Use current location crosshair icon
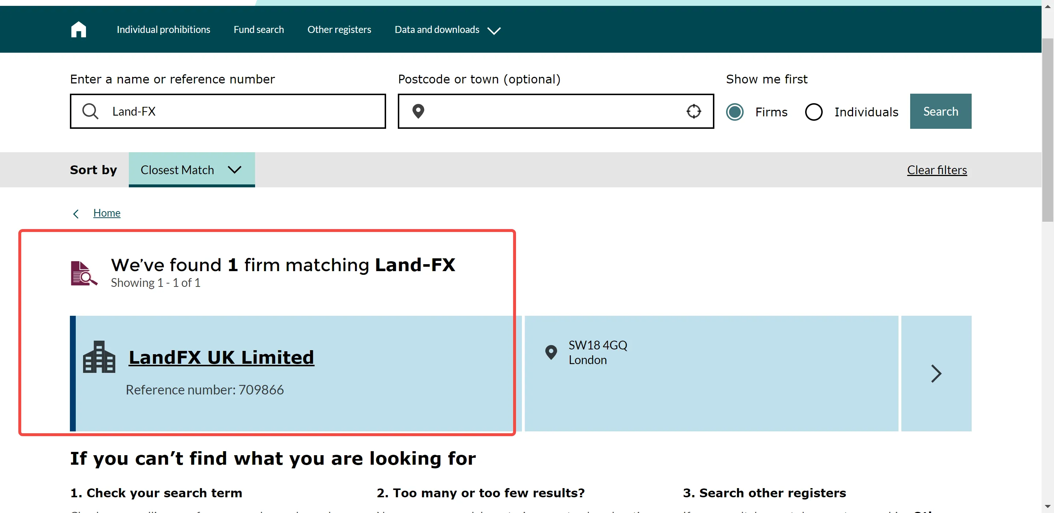Image resolution: width=1054 pixels, height=513 pixels. tap(694, 111)
